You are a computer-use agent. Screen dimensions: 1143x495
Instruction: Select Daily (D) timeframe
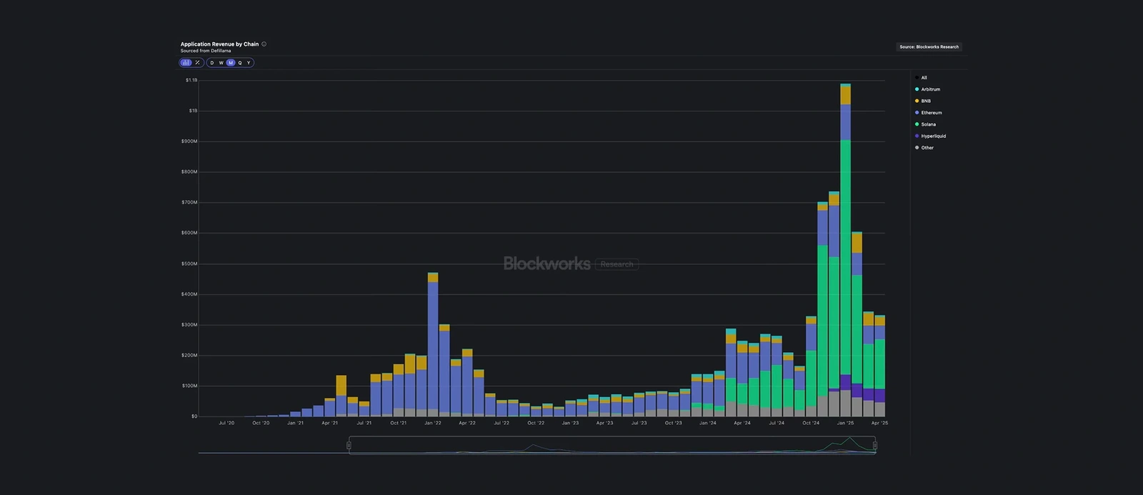212,63
